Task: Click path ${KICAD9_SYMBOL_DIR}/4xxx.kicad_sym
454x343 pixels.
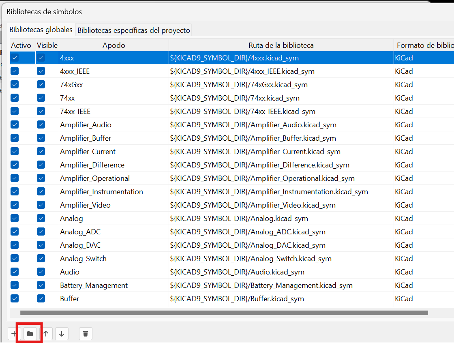Action: click(281, 58)
